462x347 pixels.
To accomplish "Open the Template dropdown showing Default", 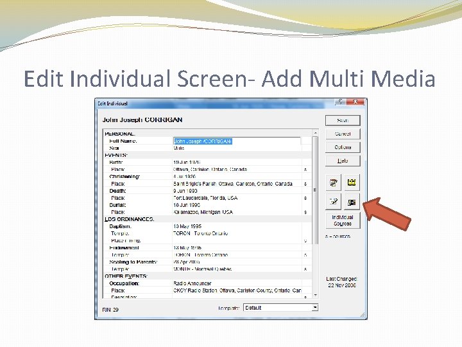I will [x=281, y=308].
